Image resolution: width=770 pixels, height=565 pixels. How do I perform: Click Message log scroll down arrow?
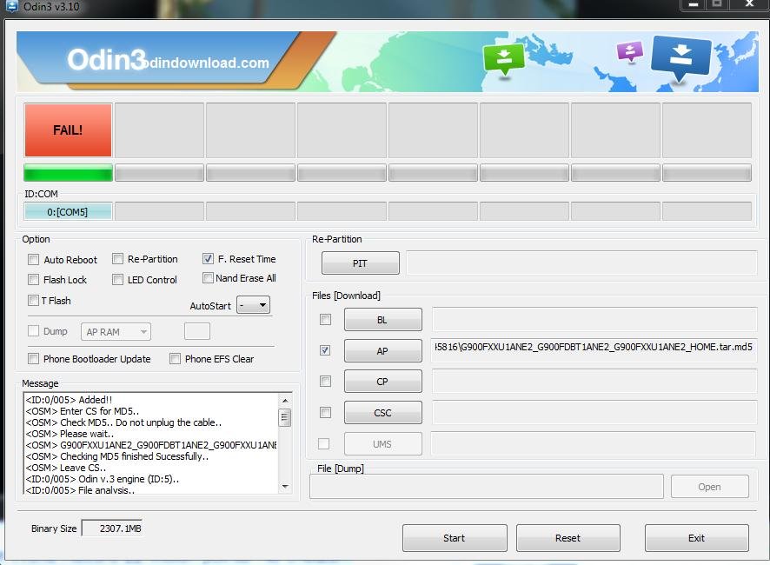[x=285, y=487]
